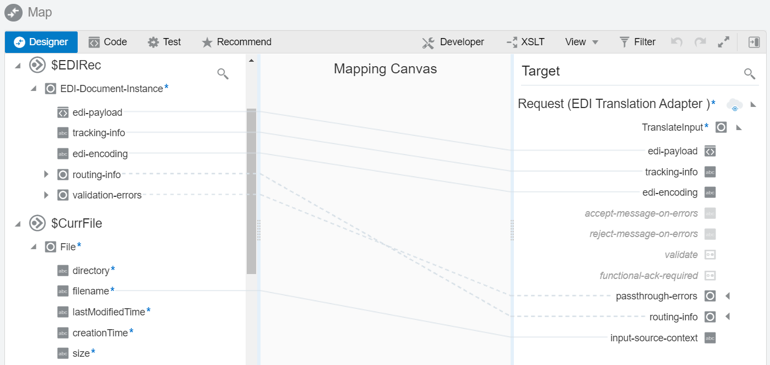Select the functional-ack-required target element

click(x=649, y=276)
